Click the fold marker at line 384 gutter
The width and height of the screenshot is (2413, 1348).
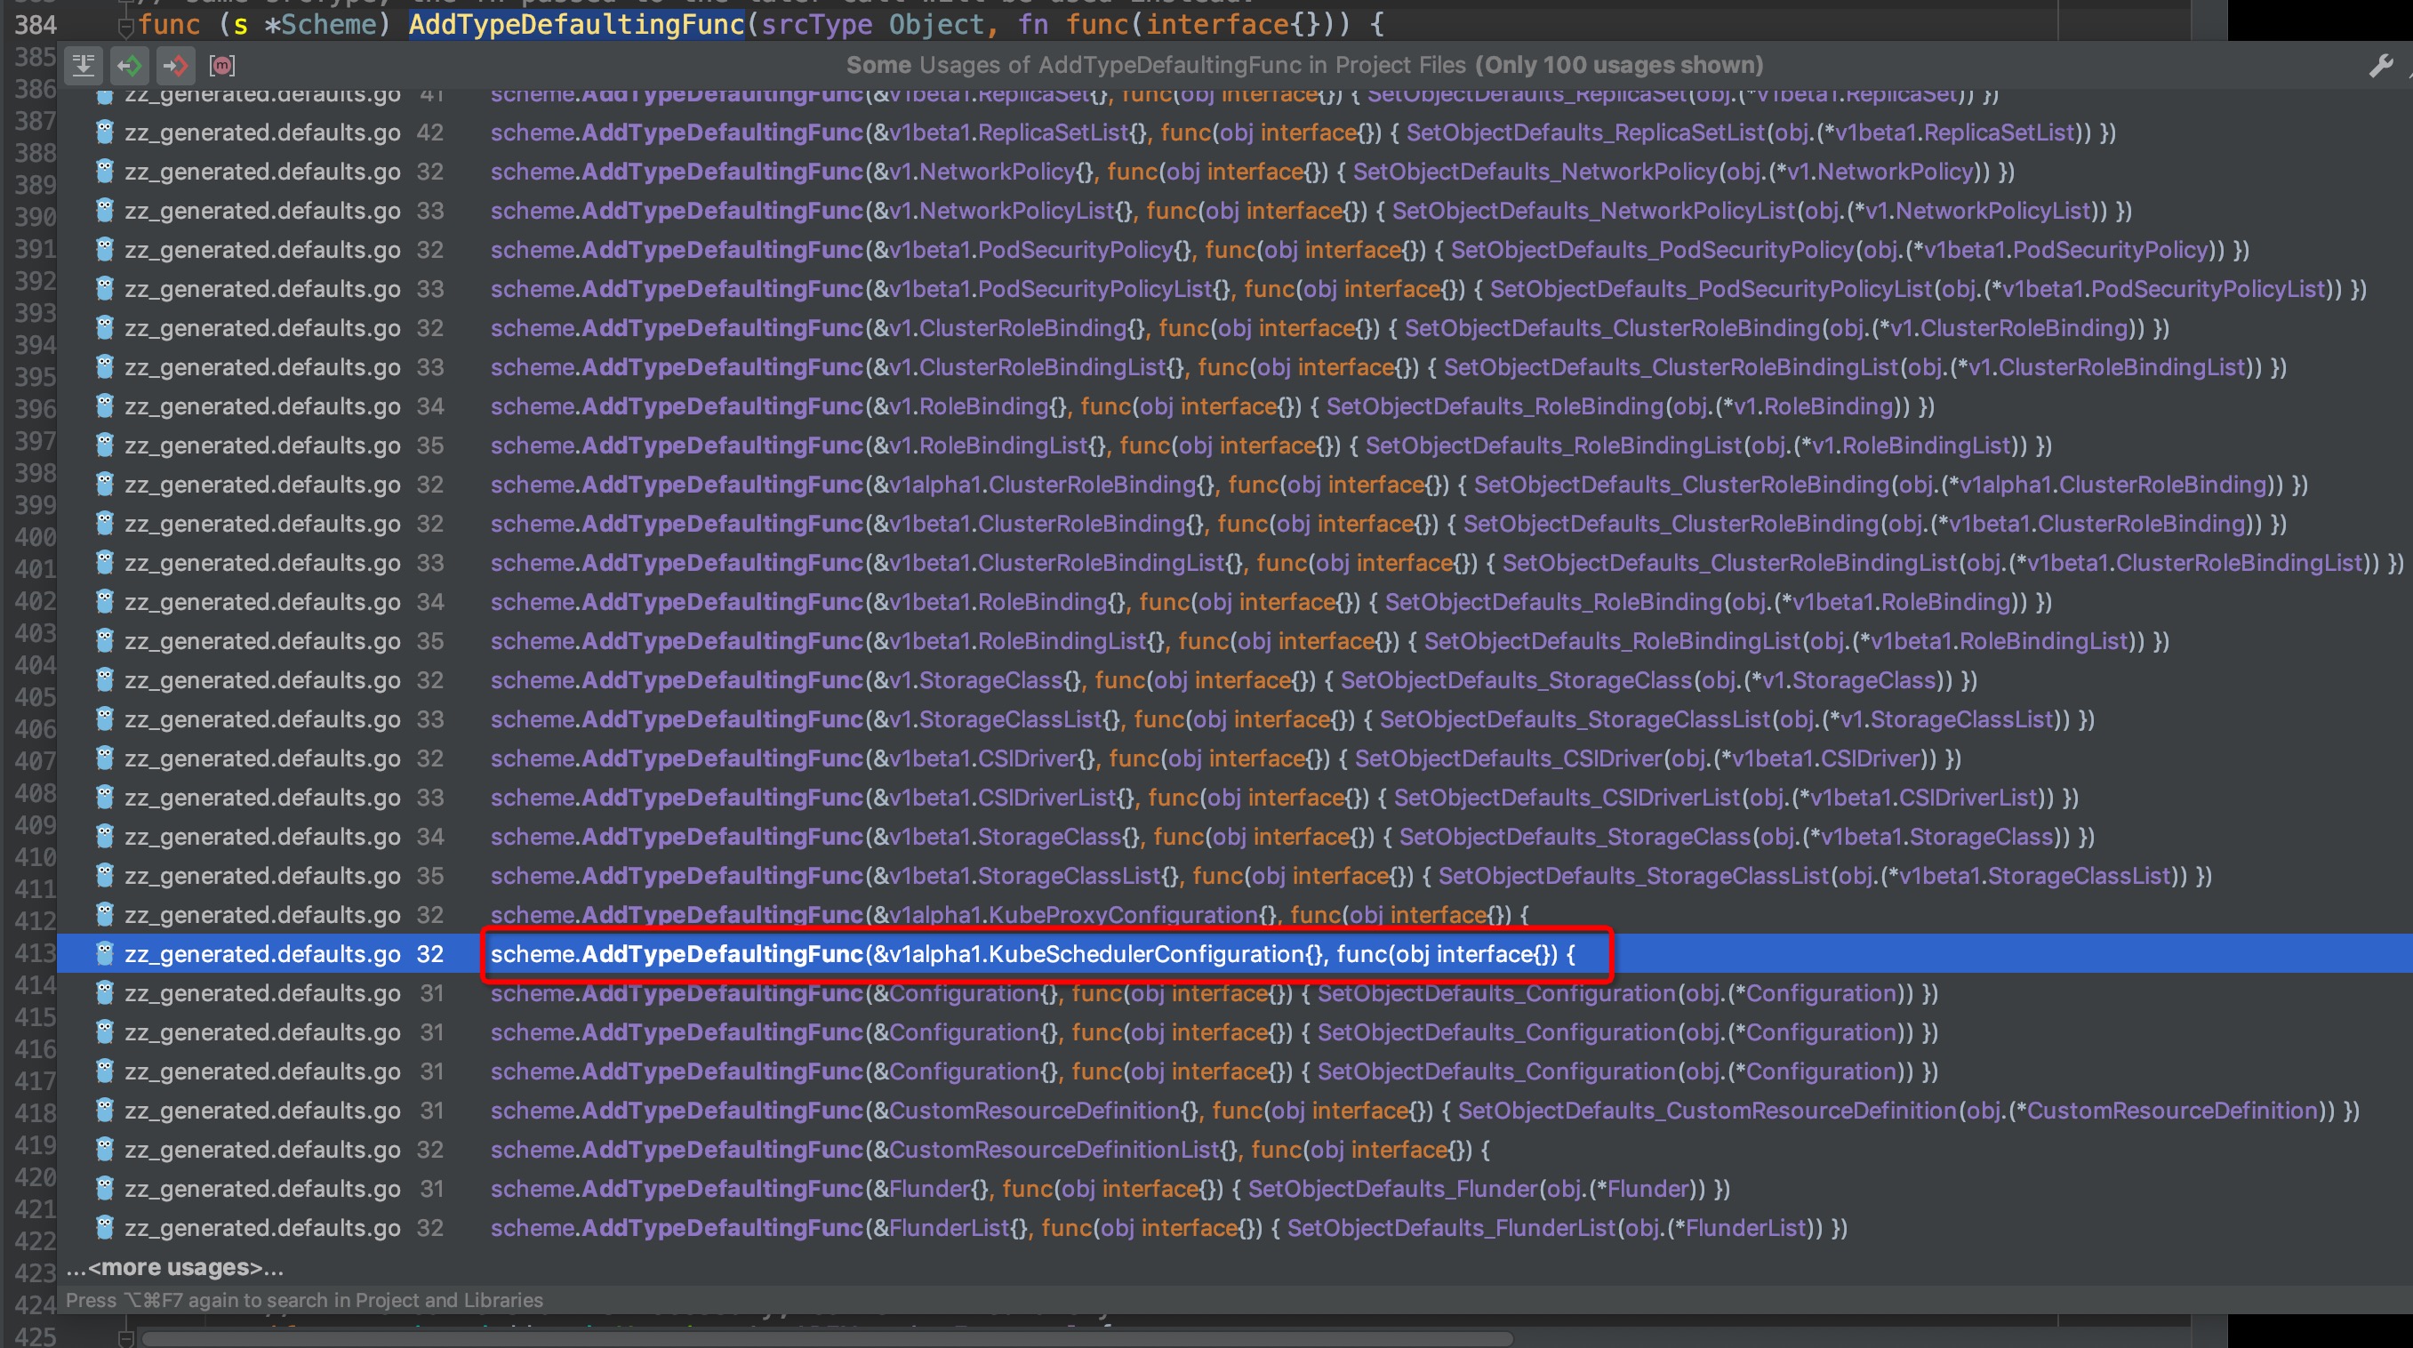coord(124,25)
